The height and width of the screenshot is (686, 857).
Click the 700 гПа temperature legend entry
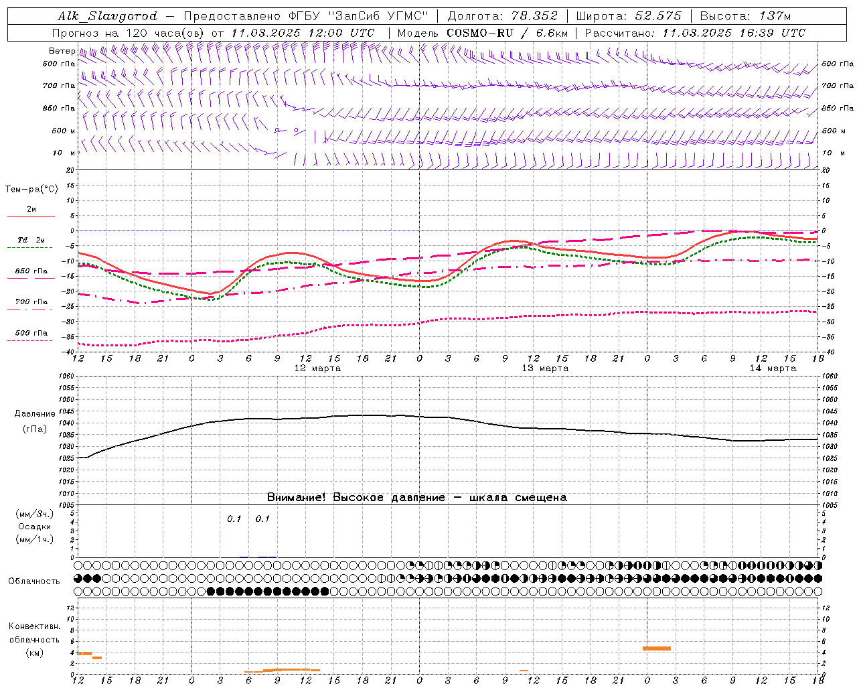point(31,302)
